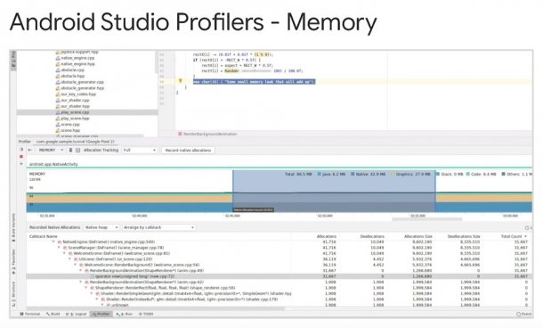Image resolution: width=543 pixels, height=328 pixels.
Task: Click the back arrow in profiler toolbar
Action: [x=29, y=150]
